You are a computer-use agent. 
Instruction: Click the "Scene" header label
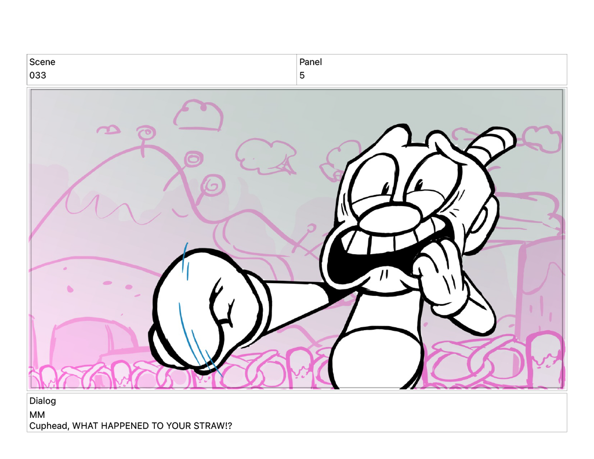42,62
